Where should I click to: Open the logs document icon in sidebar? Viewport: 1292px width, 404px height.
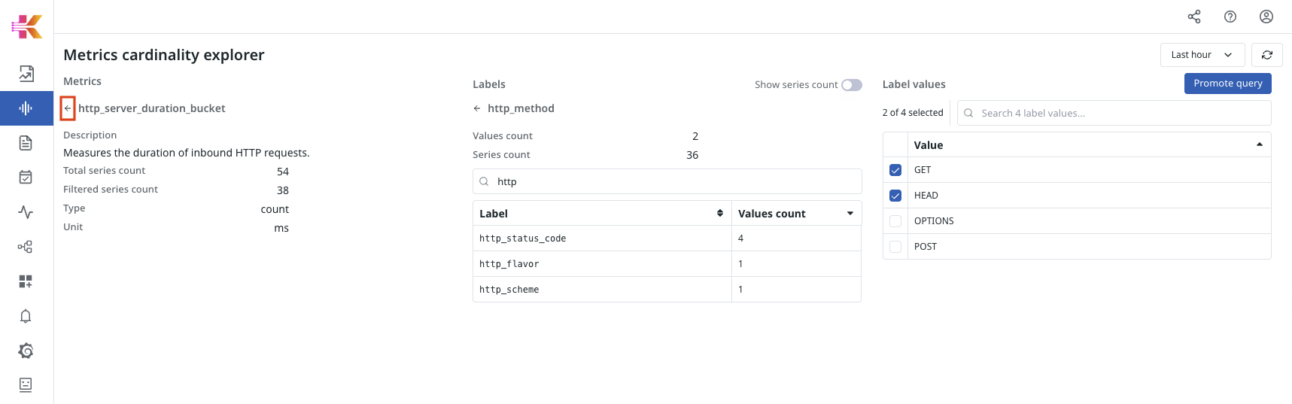coord(26,143)
